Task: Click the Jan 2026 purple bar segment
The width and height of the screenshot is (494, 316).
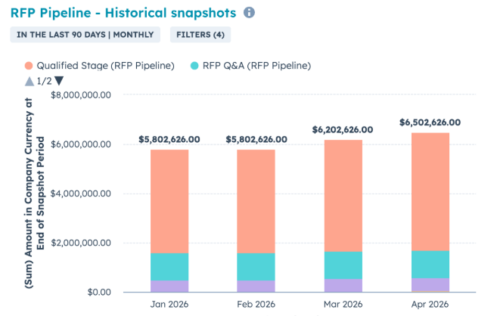Action: point(169,286)
